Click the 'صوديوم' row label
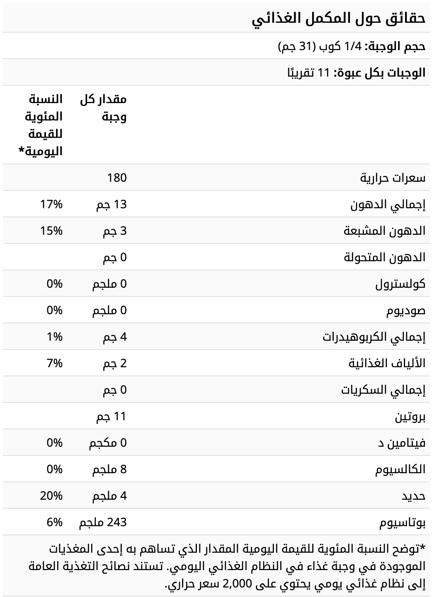The height and width of the screenshot is (597, 432). tap(406, 311)
